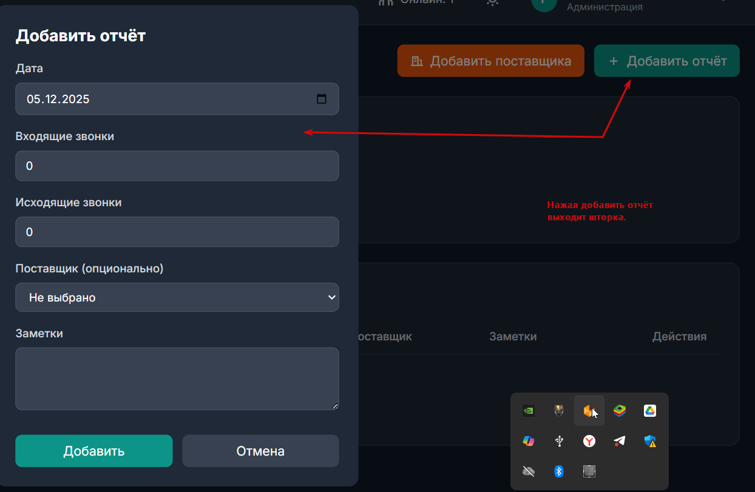Click the Входящие звонки label

64,136
